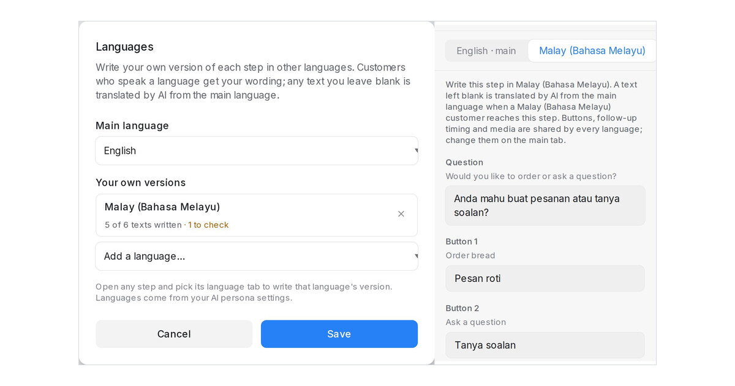Click the 'Main language' label
Image resolution: width=735 pixels, height=386 pixels.
(x=132, y=126)
